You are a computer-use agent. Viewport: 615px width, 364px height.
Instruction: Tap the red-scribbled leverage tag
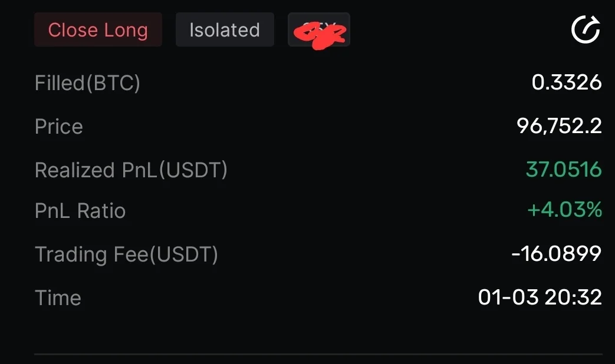[x=319, y=30]
